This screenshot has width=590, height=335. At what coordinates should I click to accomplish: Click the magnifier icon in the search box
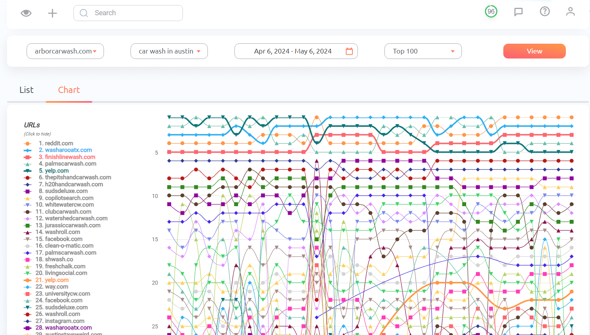(84, 13)
